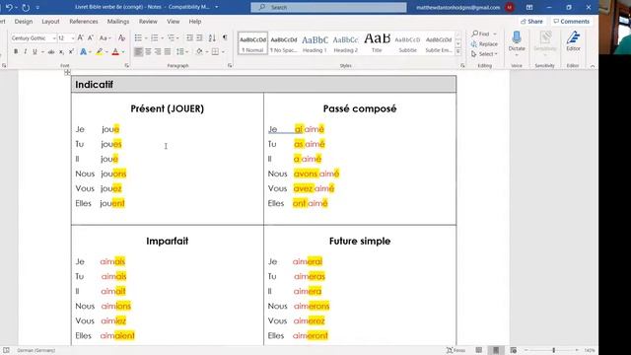Toggle bold formatting

coord(16,51)
